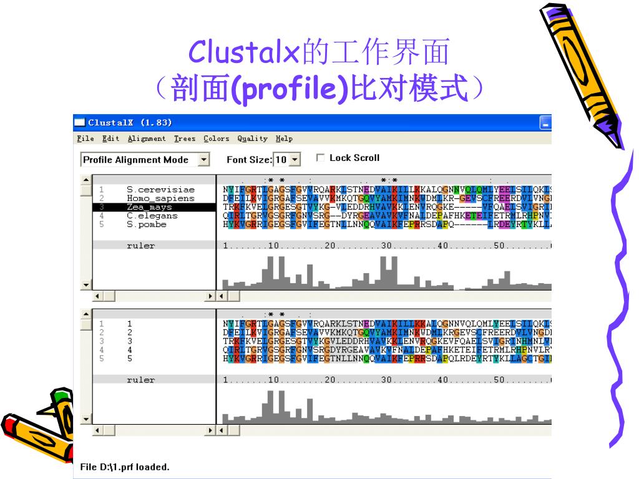Image resolution: width=639 pixels, height=479 pixels.
Task: Open the File menu
Action: pos(85,138)
